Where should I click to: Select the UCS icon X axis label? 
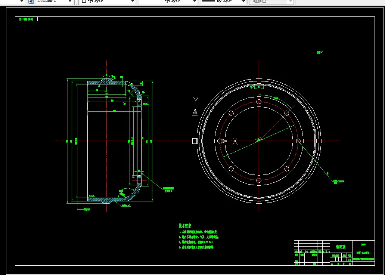click(235, 141)
